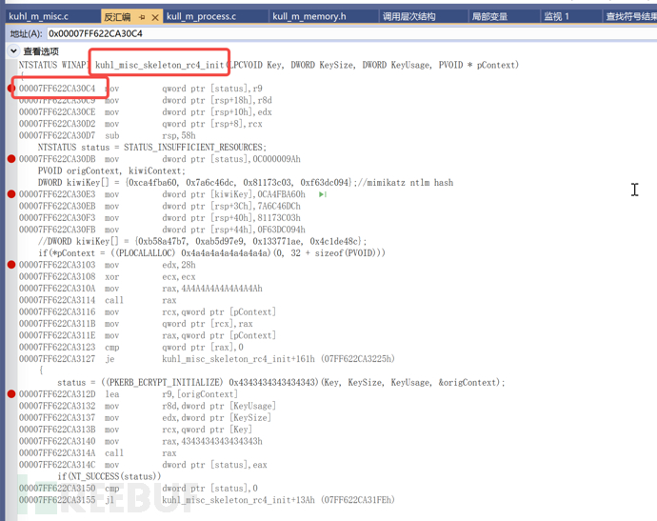Image resolution: width=657 pixels, height=521 pixels.
Task: Click address 00007FF622CA30D7 sub line
Action: click(x=57, y=135)
